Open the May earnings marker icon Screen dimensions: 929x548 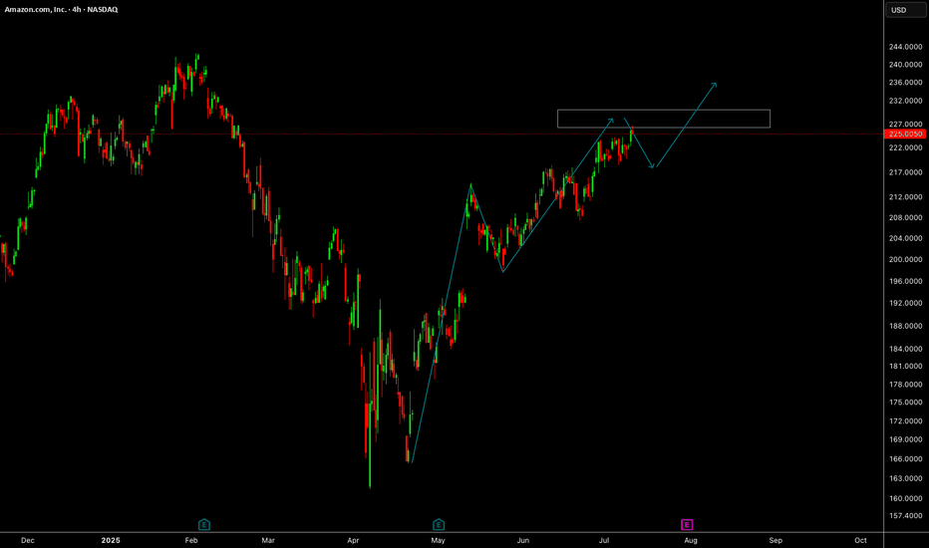point(439,524)
